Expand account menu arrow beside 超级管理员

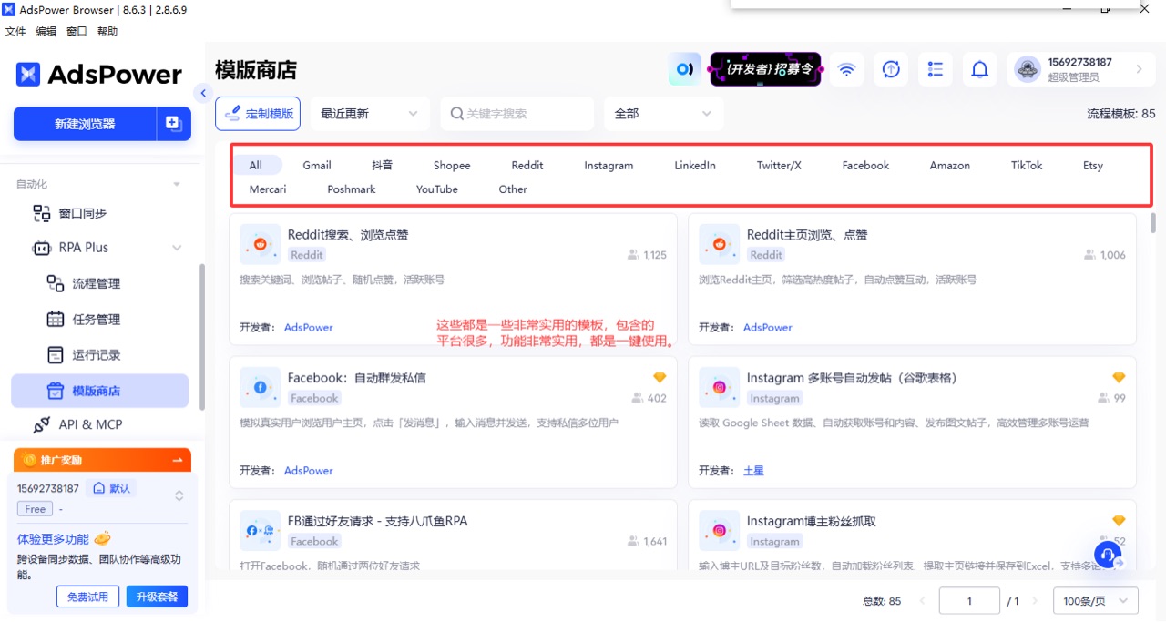tap(1140, 69)
